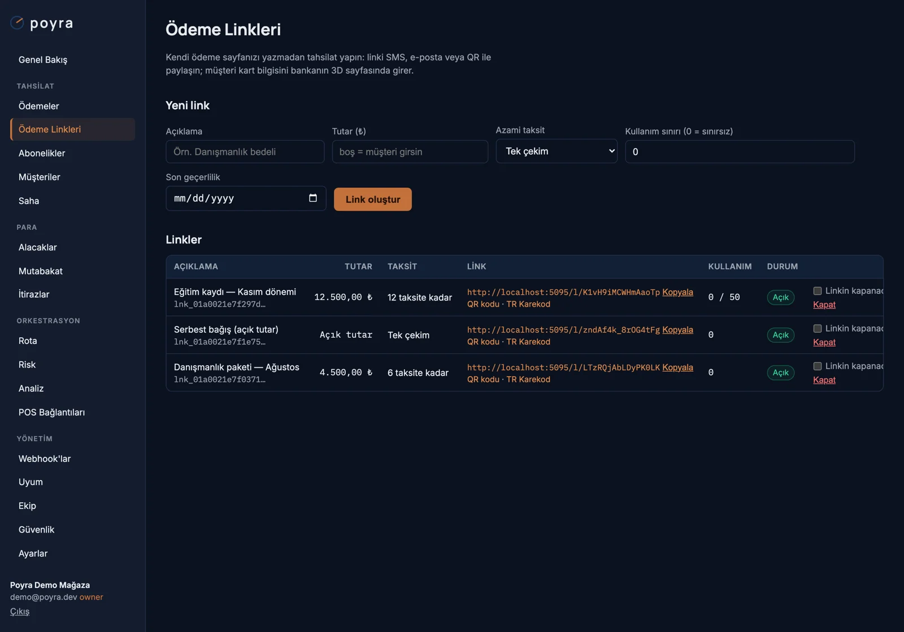904x632 pixels.
Task: Click the Kullanım sınırı input field
Action: coord(740,152)
